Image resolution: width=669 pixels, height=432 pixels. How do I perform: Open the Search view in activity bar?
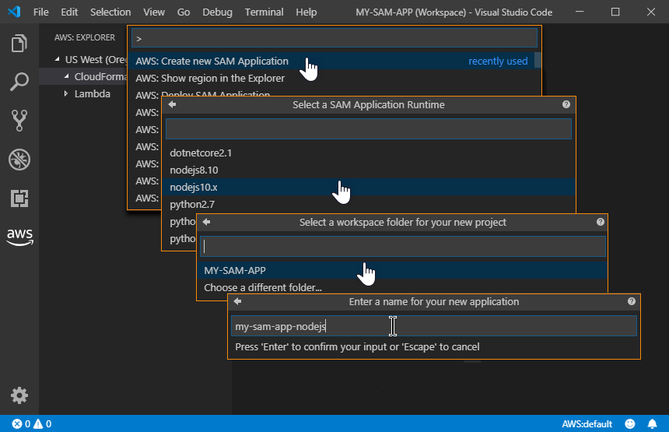pyautogui.click(x=19, y=81)
